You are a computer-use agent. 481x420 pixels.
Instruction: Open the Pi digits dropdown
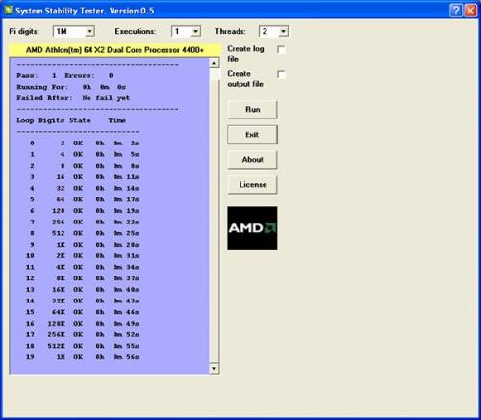pos(89,31)
